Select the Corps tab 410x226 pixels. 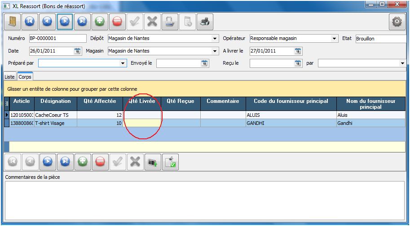25,77
